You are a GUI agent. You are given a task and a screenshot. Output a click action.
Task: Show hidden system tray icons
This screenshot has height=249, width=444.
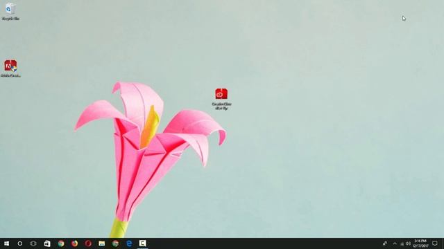tap(395, 243)
